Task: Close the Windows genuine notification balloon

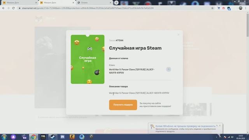Action: (x=220, y=126)
